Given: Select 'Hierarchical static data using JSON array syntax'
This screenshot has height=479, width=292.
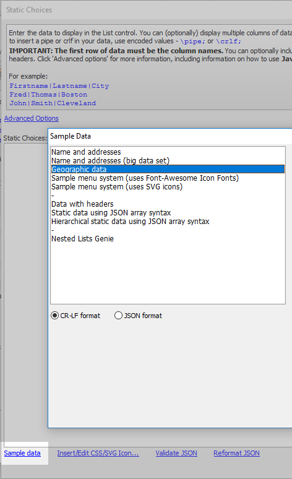Looking at the screenshot, I should tap(168, 221).
